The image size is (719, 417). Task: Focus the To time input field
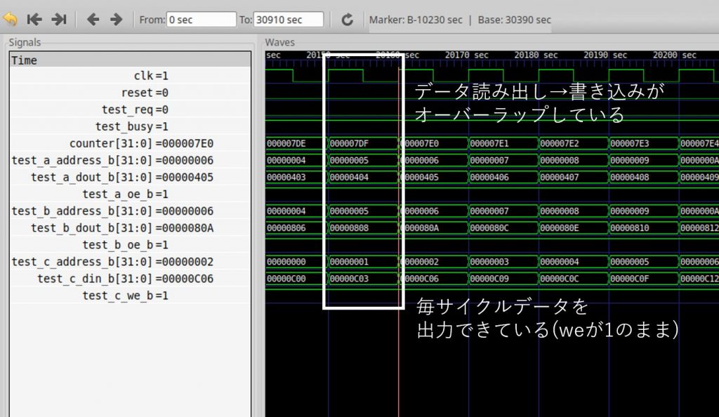point(289,20)
